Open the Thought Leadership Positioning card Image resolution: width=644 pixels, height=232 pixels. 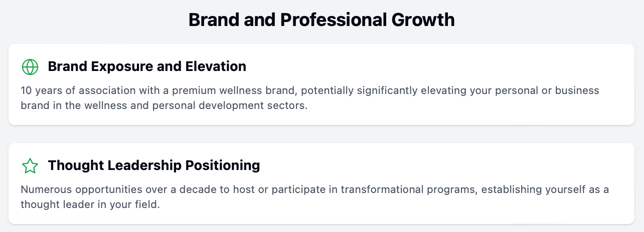pyautogui.click(x=321, y=183)
